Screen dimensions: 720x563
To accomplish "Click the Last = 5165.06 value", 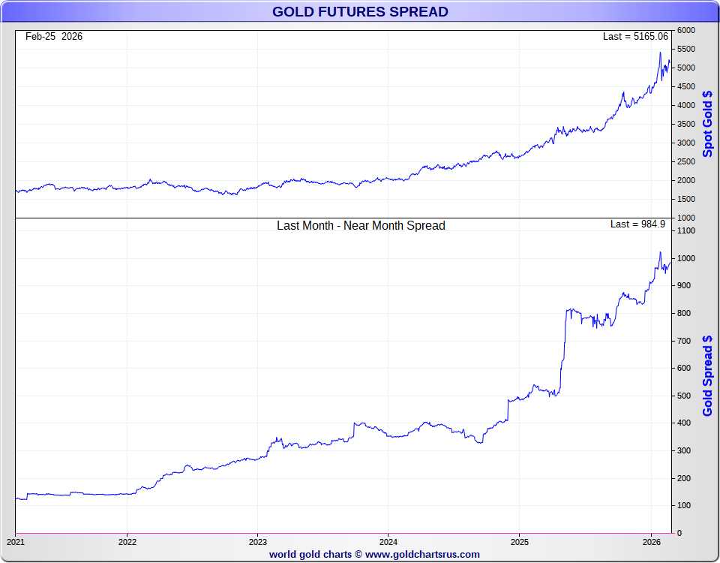I will 634,37.
